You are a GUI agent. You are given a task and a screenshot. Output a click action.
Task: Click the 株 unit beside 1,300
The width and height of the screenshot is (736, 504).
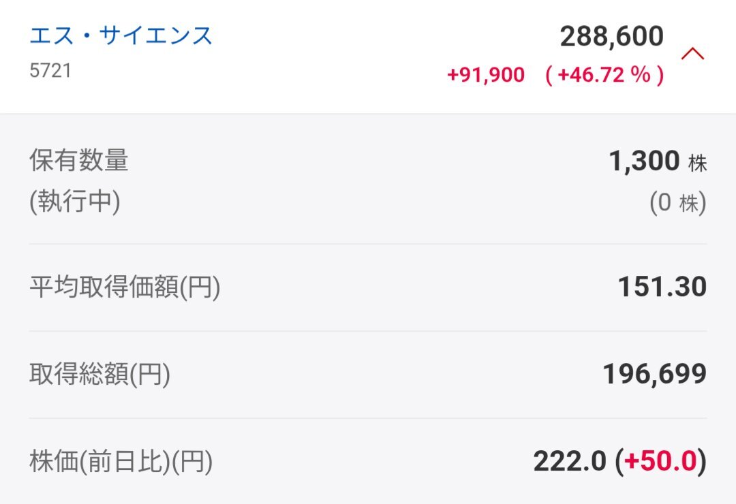(697, 163)
